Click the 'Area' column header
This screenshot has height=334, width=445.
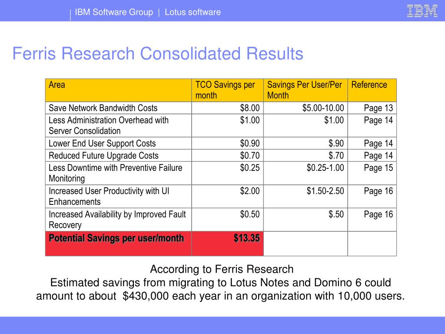(x=118, y=90)
